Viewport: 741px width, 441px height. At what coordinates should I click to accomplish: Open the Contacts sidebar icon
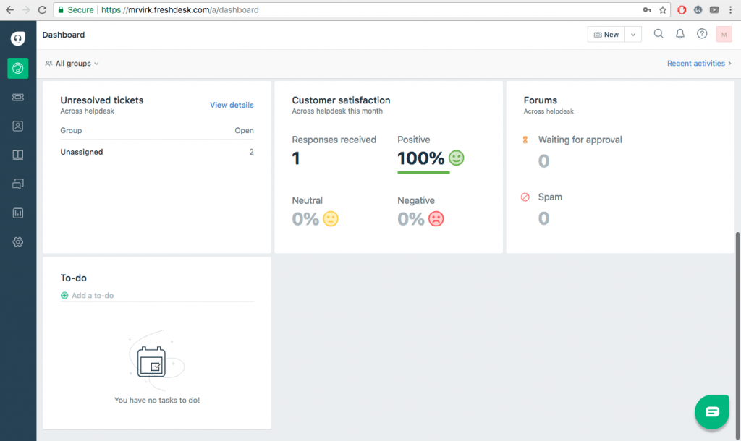[x=18, y=126]
